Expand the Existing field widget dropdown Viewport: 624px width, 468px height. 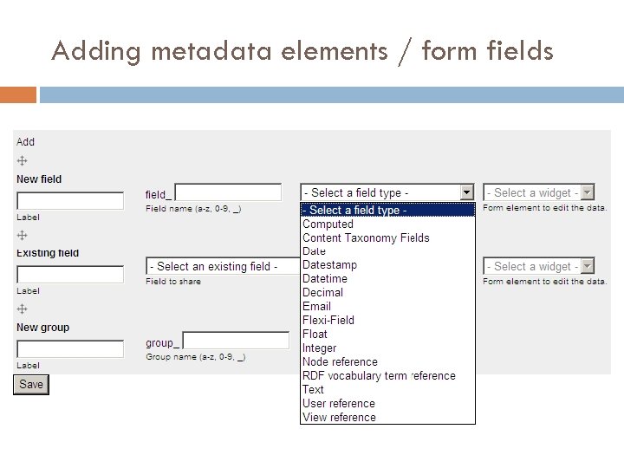[x=587, y=266]
